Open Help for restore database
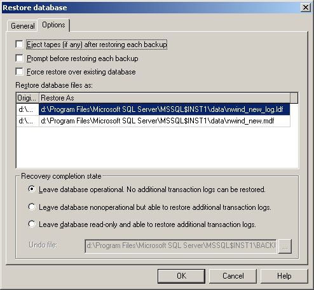This screenshot has height=290, width=314. coord(284,276)
